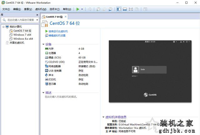Viewport: 200px width, 135px height.
Task: Take a snapshot using the clock toolbar icon
Action: [x=98, y=9]
